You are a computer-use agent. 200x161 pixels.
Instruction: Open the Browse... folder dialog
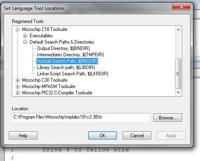pyautogui.click(x=168, y=117)
